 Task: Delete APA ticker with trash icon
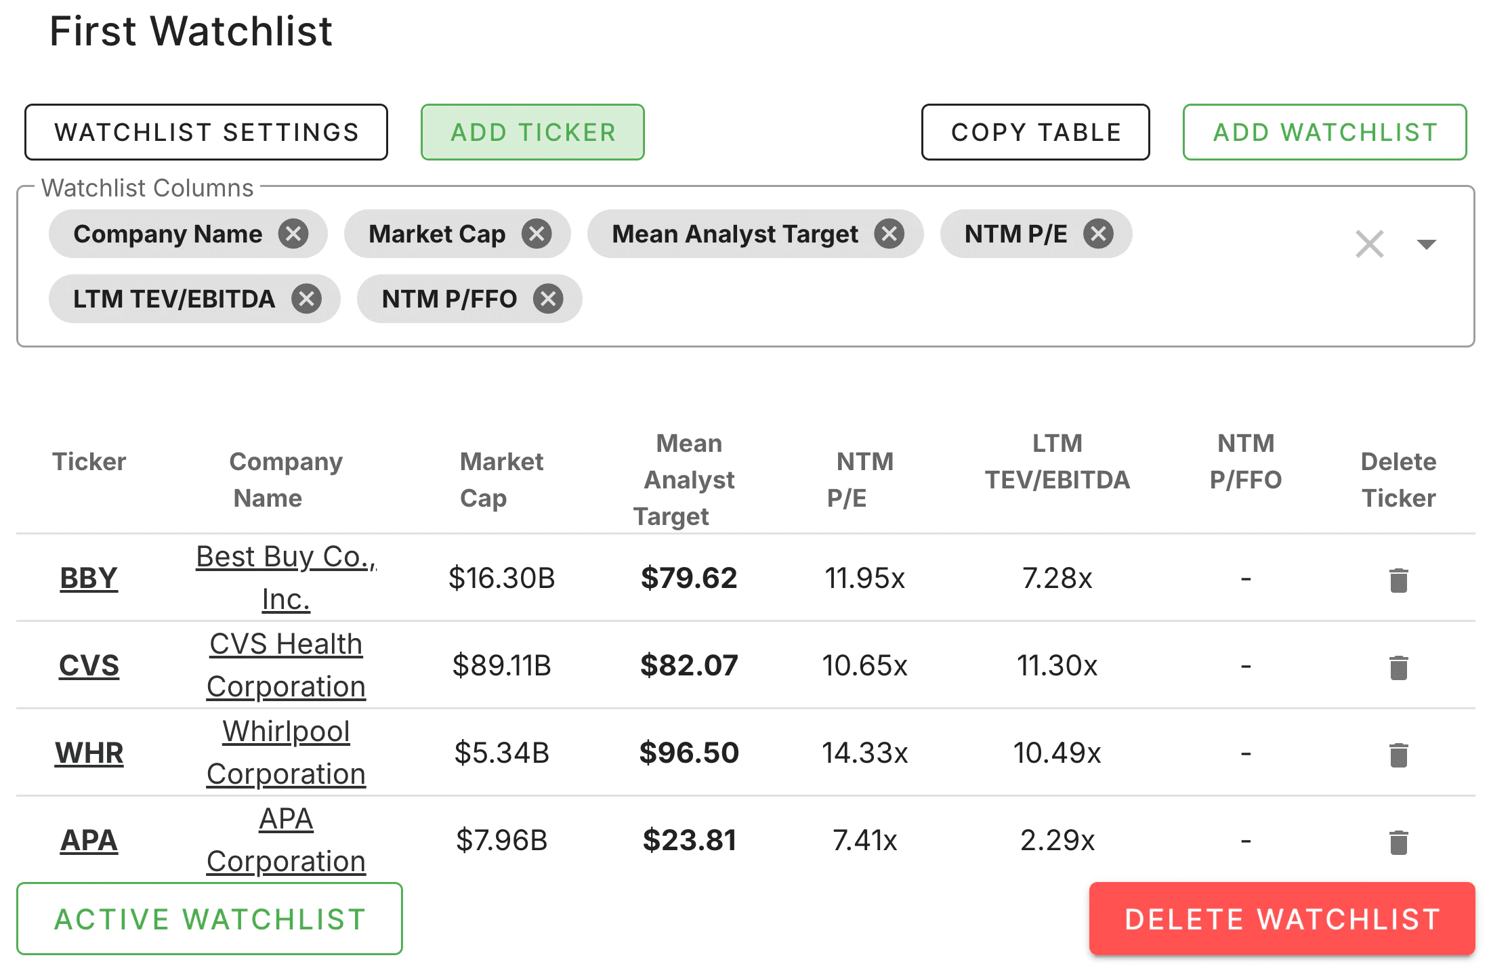click(1398, 842)
